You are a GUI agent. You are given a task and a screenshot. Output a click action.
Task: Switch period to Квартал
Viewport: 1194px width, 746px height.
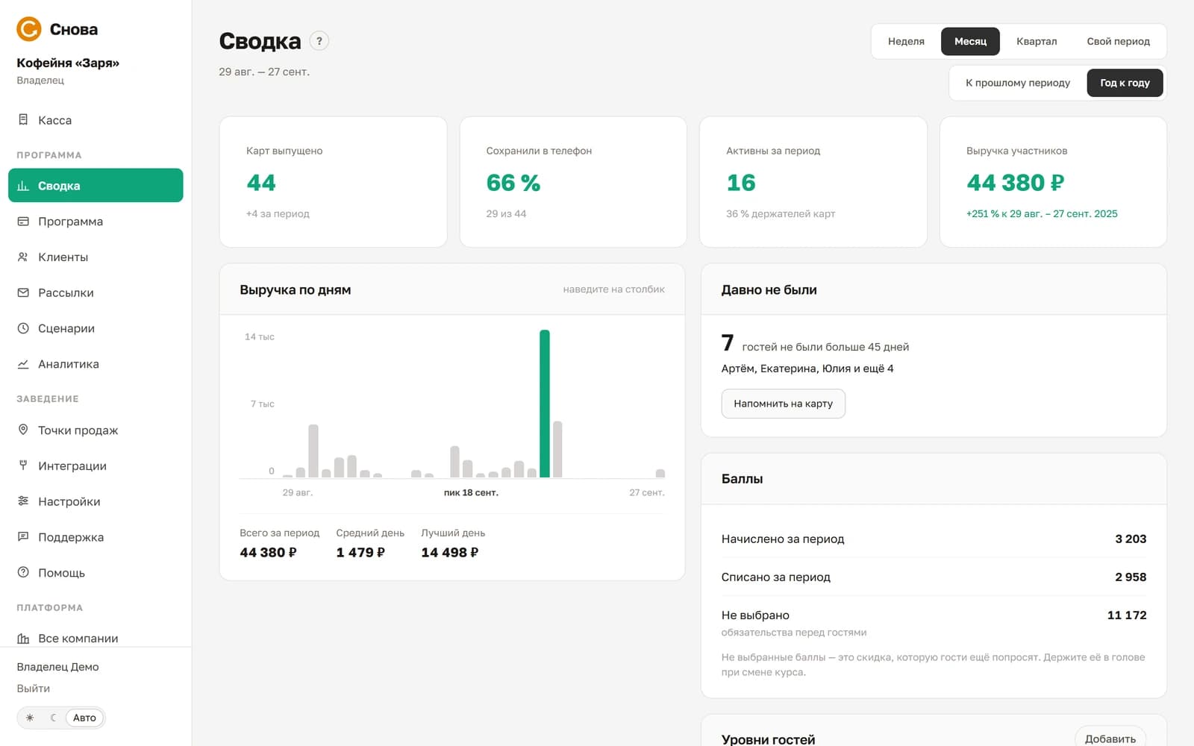[1037, 41]
